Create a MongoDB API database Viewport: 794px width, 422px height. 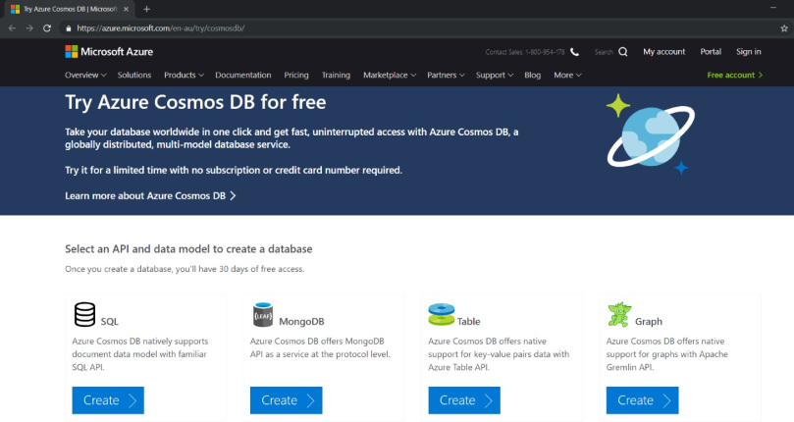point(287,400)
